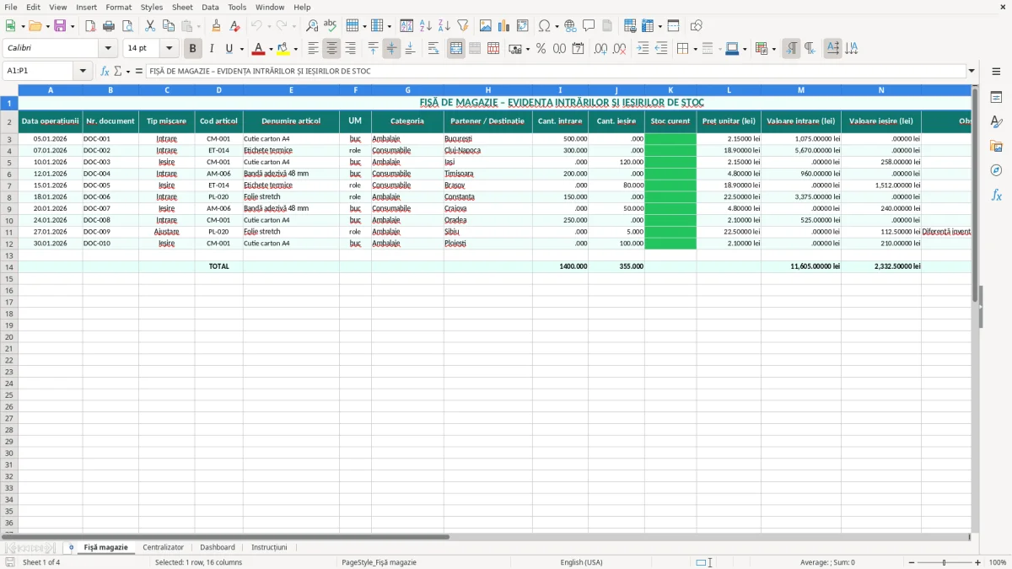
Task: Open the Styles menu
Action: point(152,7)
